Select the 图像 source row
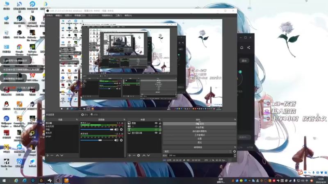 click(x=144, y=123)
